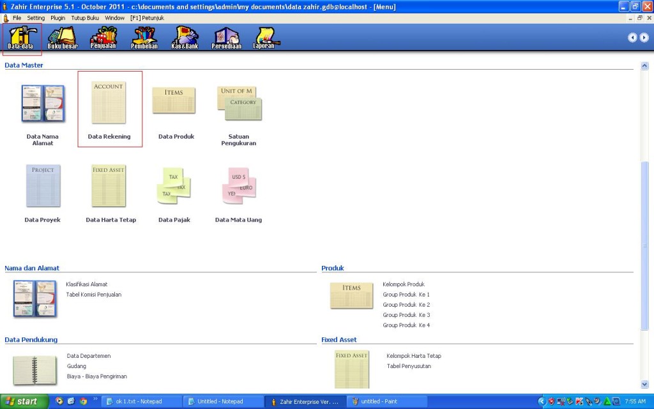Click the vertical scrollbar up arrow
Image resolution: width=654 pixels, height=409 pixels.
644,66
